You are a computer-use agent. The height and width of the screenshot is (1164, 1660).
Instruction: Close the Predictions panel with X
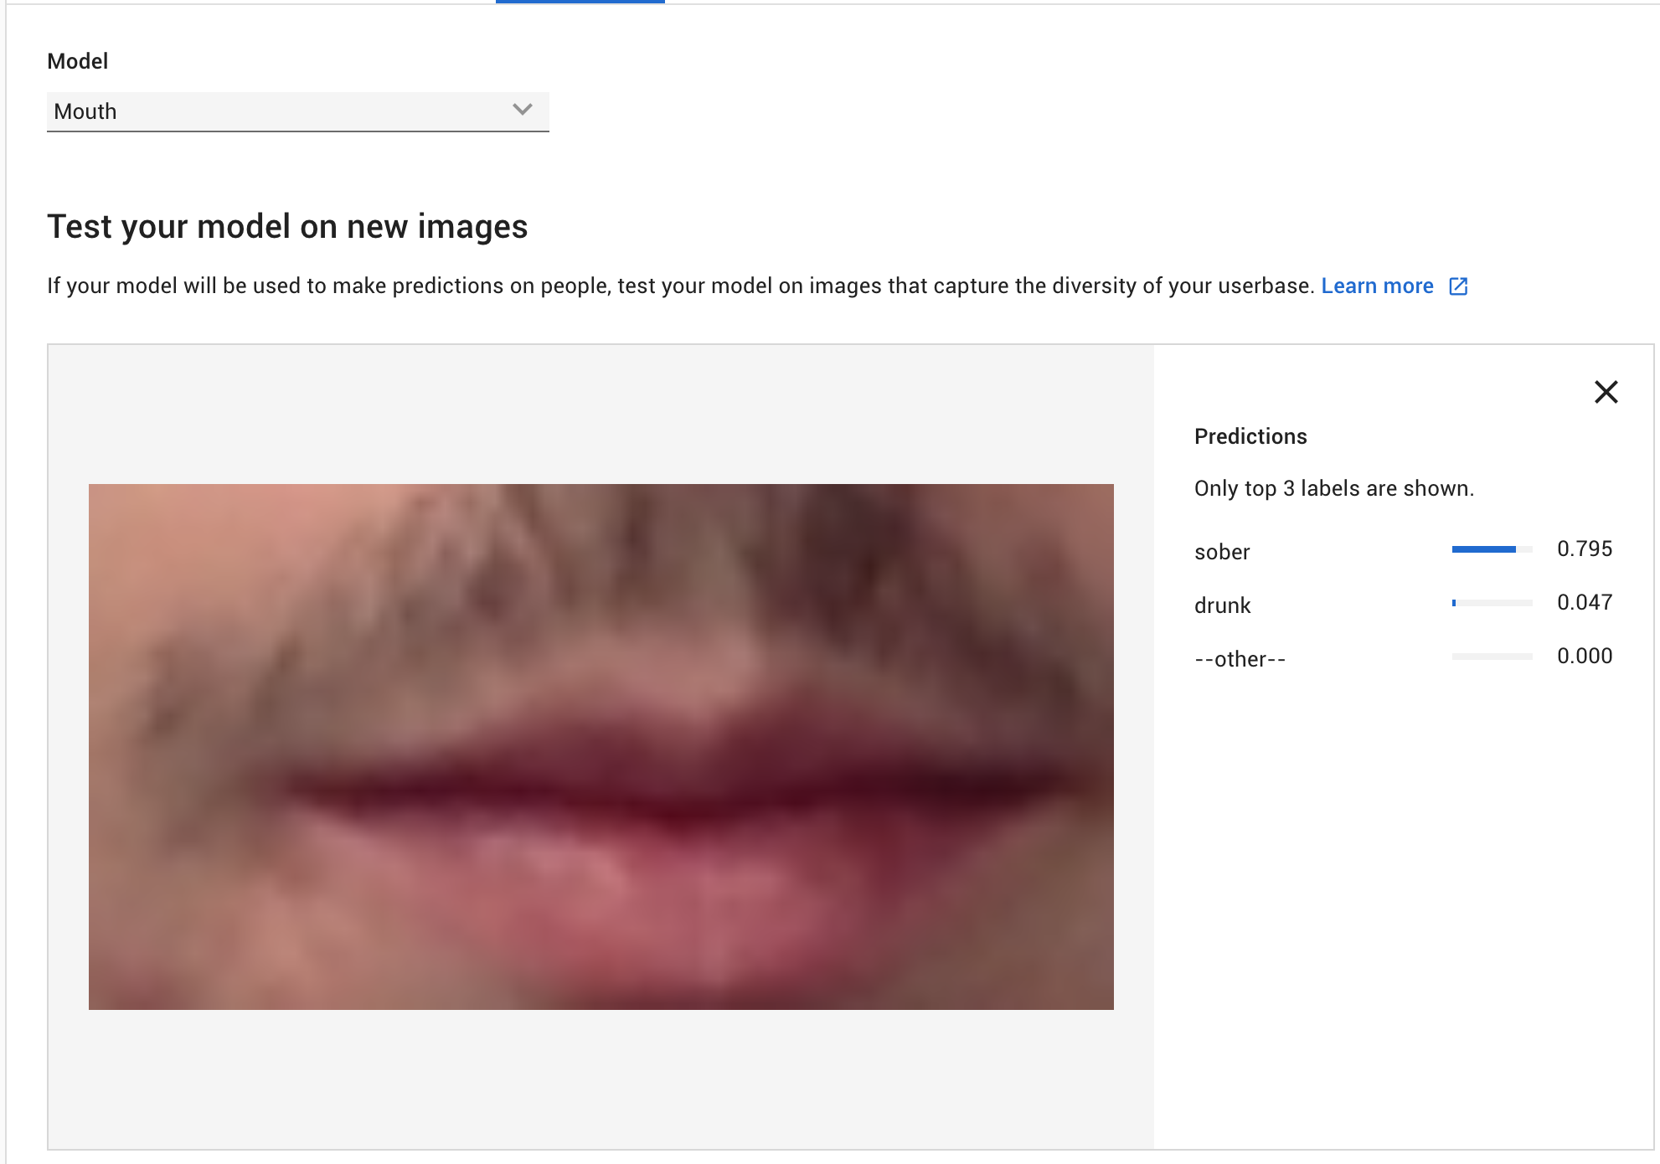[1606, 392]
